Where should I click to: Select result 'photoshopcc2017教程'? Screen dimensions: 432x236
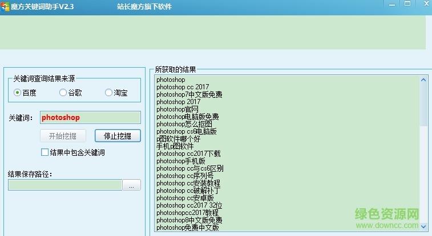[x=187, y=213]
